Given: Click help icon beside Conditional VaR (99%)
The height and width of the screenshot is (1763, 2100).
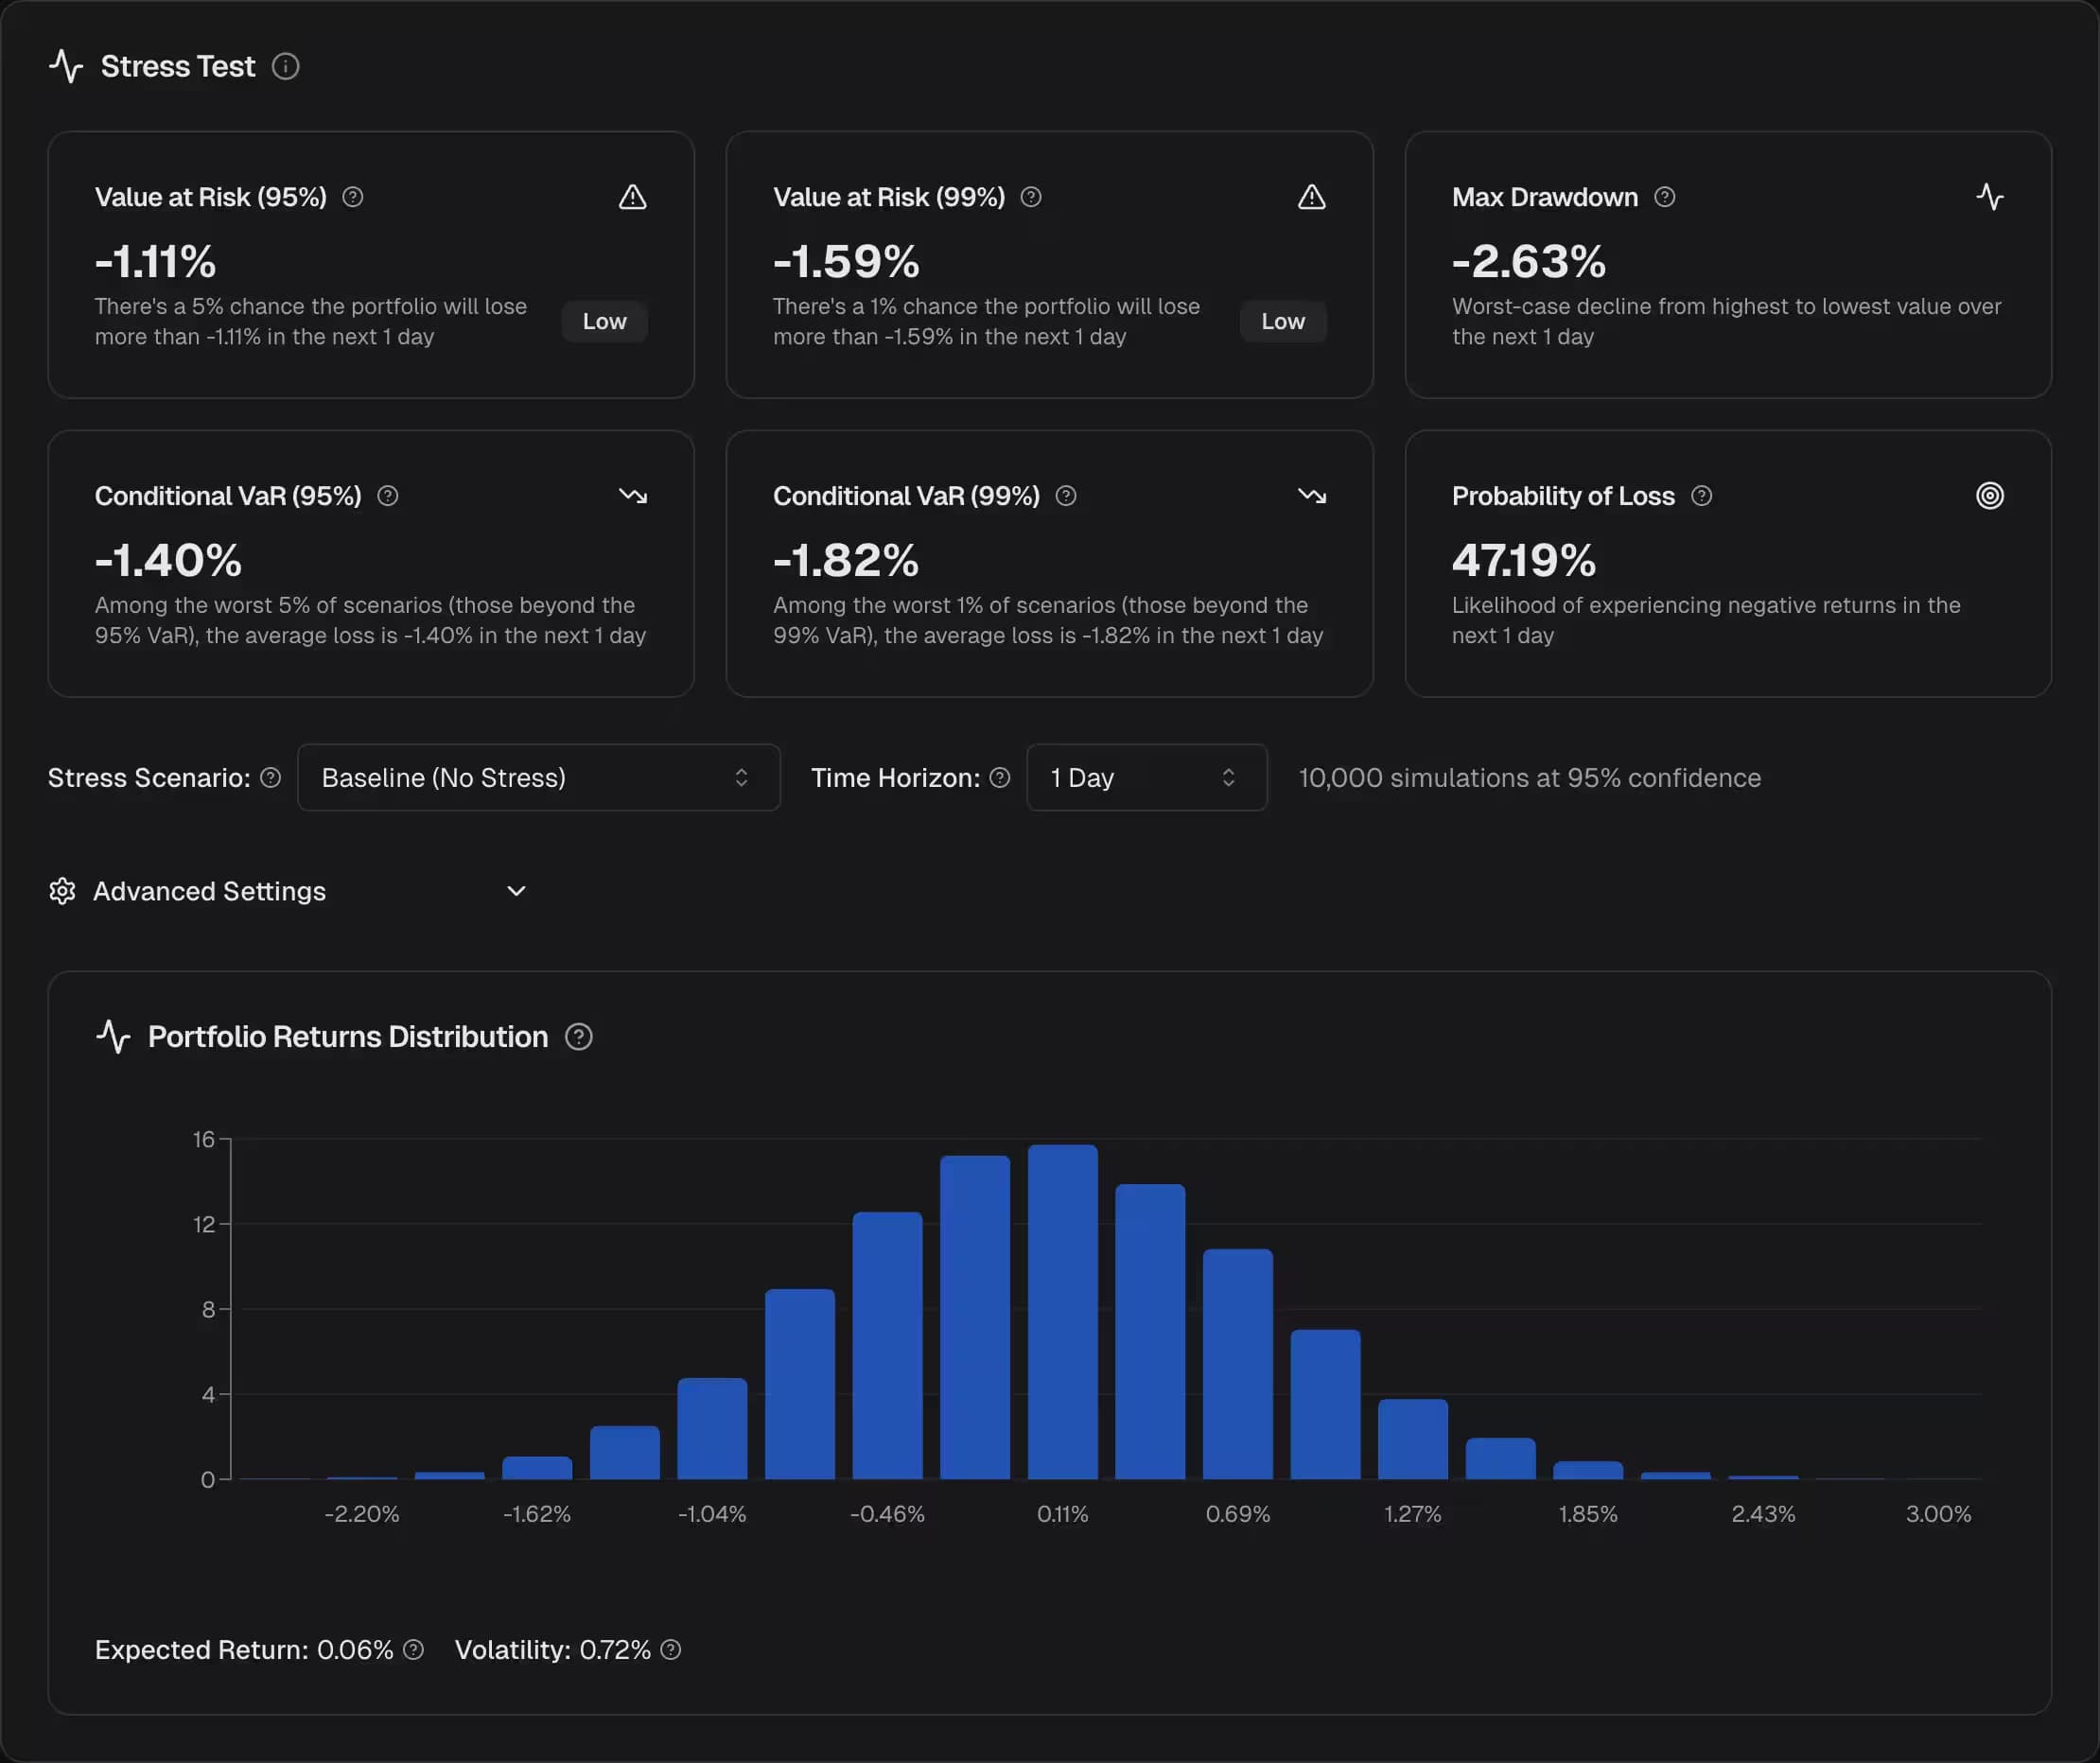Looking at the screenshot, I should (1066, 496).
